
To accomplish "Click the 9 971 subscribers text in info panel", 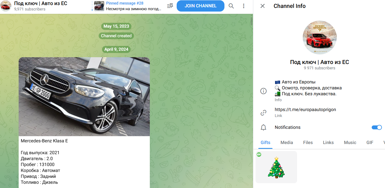I will tap(319, 68).
